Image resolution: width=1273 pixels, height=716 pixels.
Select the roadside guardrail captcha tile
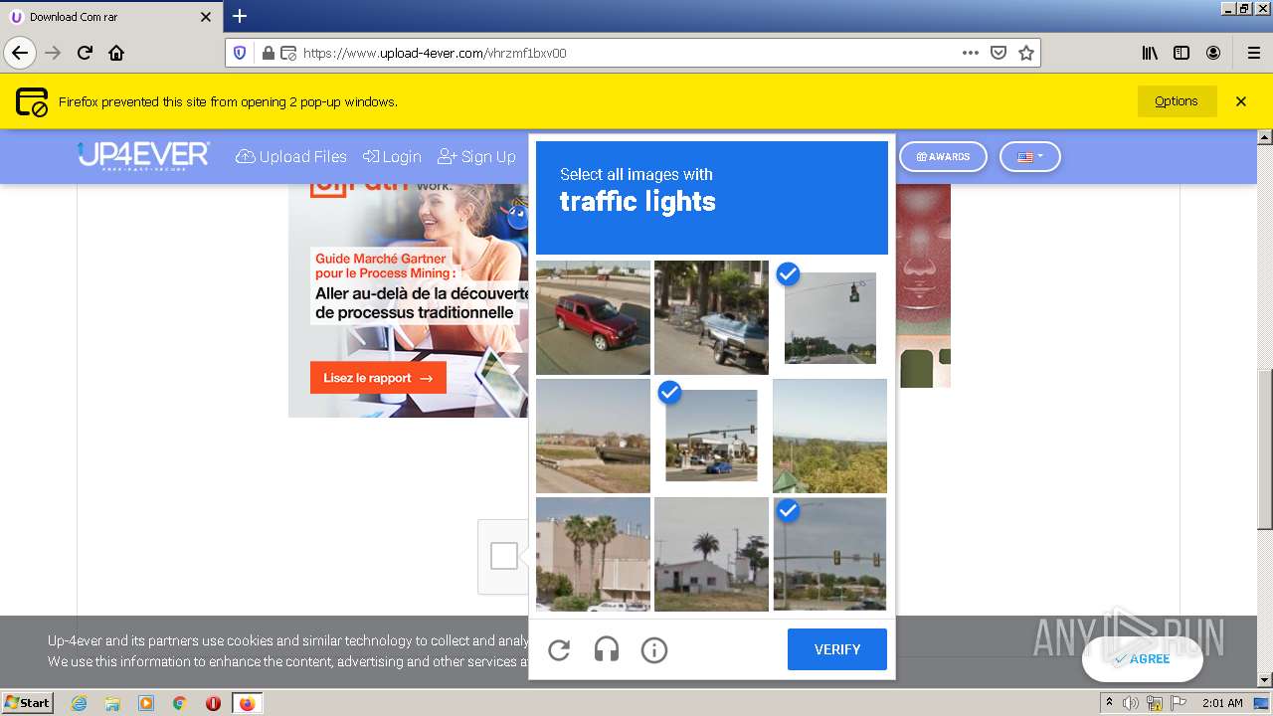coord(593,436)
